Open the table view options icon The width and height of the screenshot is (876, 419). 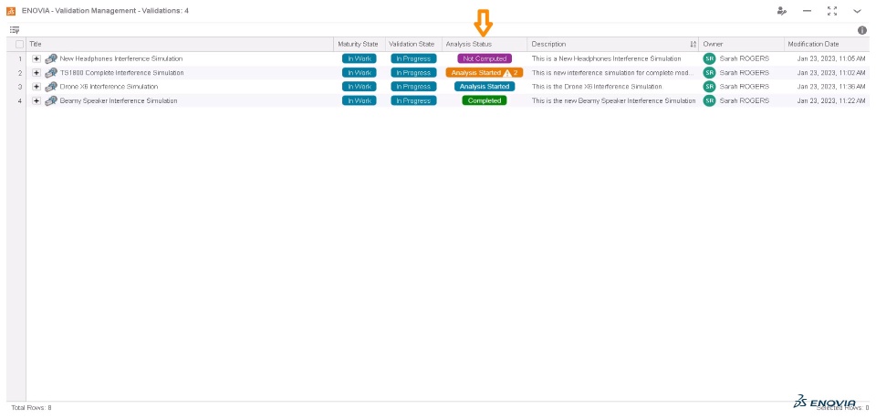[15, 29]
